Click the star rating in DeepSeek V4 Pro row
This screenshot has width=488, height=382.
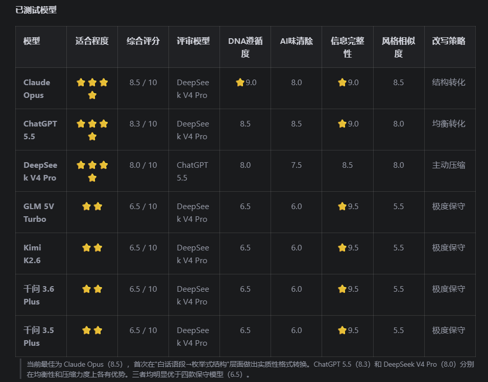[x=92, y=171]
